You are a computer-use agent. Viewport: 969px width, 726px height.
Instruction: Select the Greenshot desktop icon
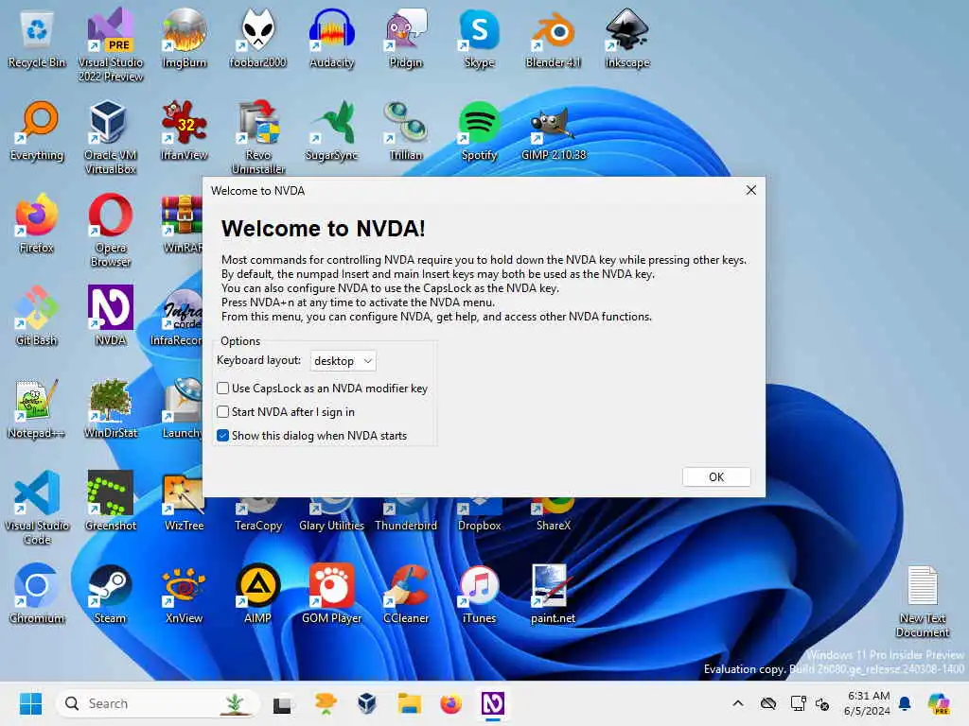tap(111, 503)
